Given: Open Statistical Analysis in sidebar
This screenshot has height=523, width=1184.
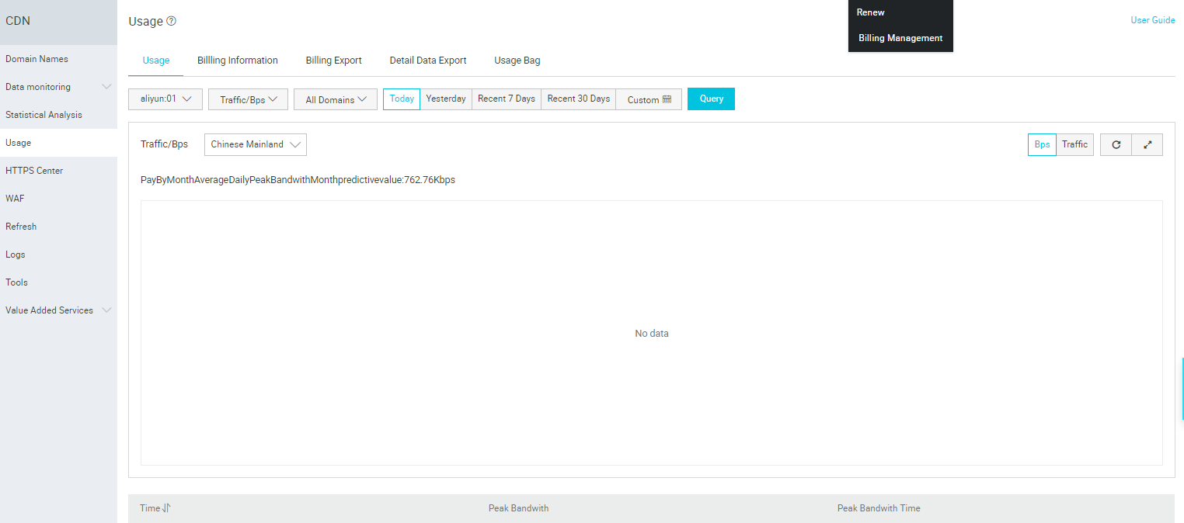Looking at the screenshot, I should (x=58, y=115).
